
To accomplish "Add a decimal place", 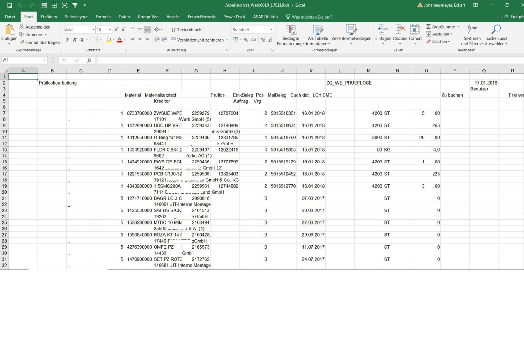I will (x=263, y=40).
